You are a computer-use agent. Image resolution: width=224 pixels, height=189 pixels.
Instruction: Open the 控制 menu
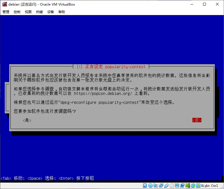(x=17, y=12)
